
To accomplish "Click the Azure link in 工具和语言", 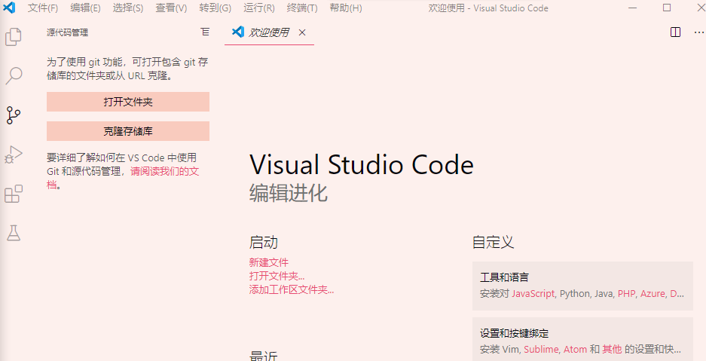I will 653,293.
